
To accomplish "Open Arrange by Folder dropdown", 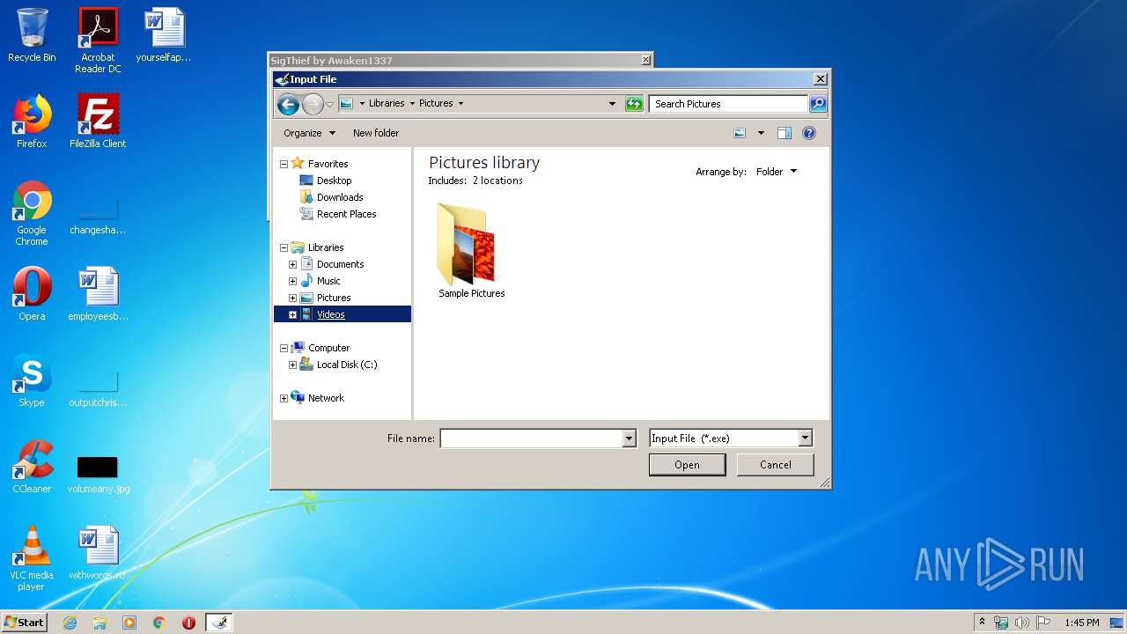I will click(x=776, y=172).
